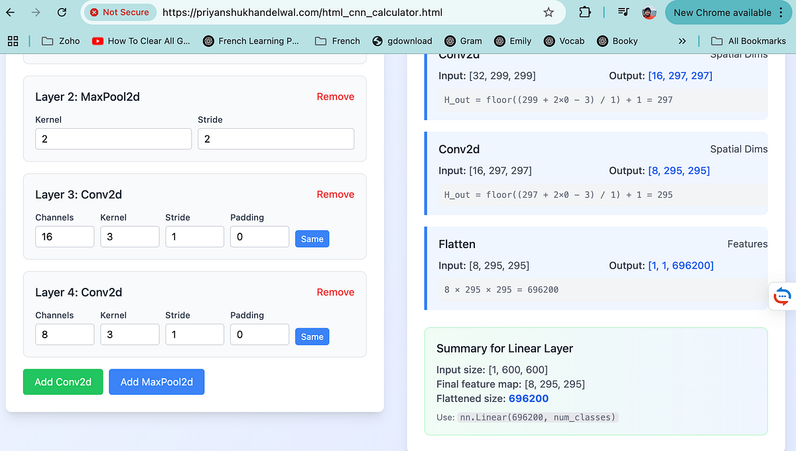Click the floating translate bubble on right edge
The image size is (796, 451).
point(781,296)
